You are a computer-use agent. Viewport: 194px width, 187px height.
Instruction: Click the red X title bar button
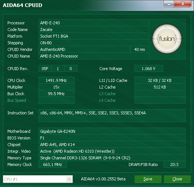coord(183,4)
